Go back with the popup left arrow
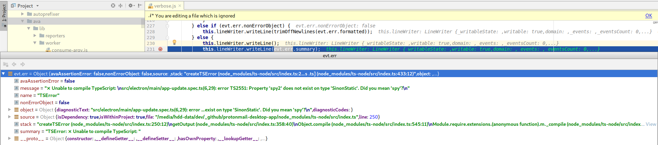The width and height of the screenshot is (658, 145). (14, 64)
